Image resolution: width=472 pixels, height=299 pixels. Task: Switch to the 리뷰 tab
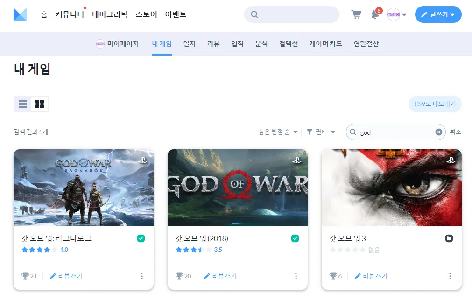pos(213,44)
